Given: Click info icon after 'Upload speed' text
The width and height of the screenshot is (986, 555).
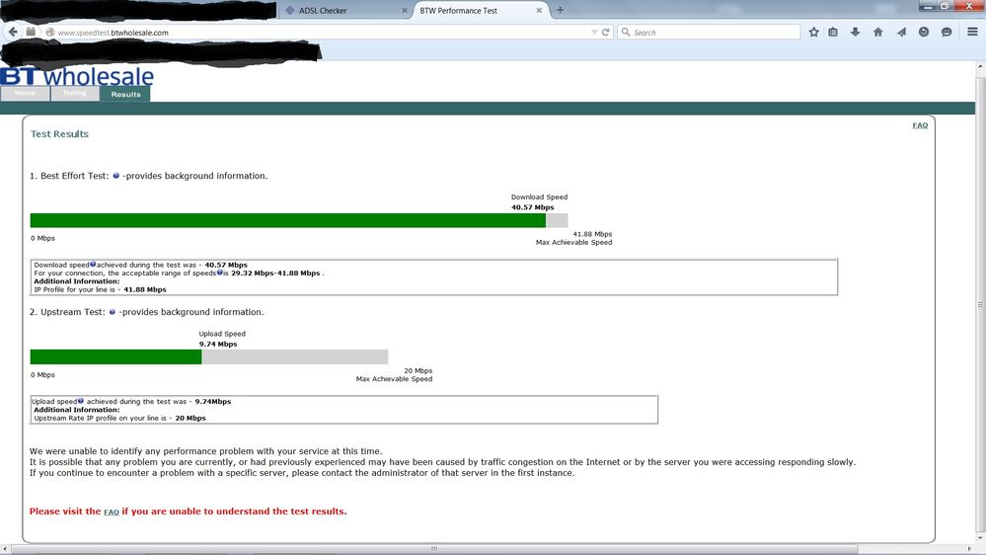Looking at the screenshot, I should point(81,400).
